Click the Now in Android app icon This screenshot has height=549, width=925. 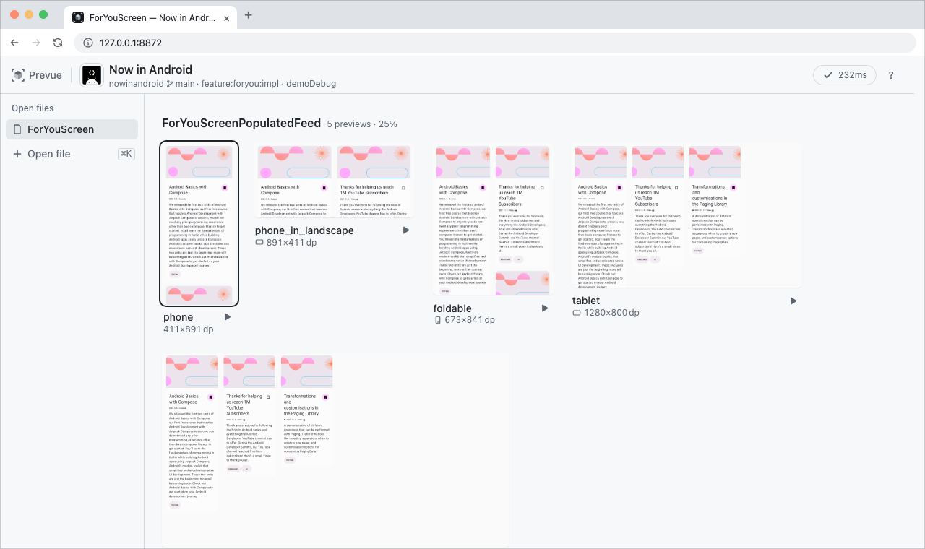[x=92, y=75]
